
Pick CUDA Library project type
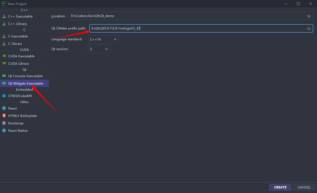[x=24, y=63]
